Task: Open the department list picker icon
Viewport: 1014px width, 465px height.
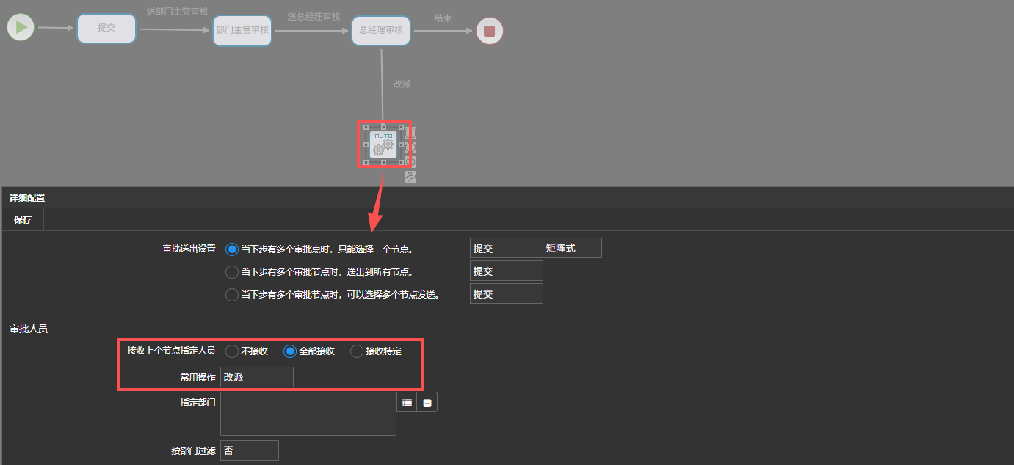Action: click(407, 403)
